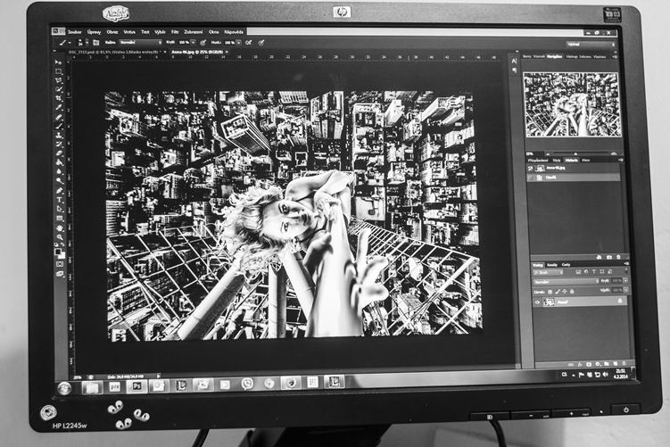
Task: Add layer mask in Layers panel
Action: tap(589, 364)
